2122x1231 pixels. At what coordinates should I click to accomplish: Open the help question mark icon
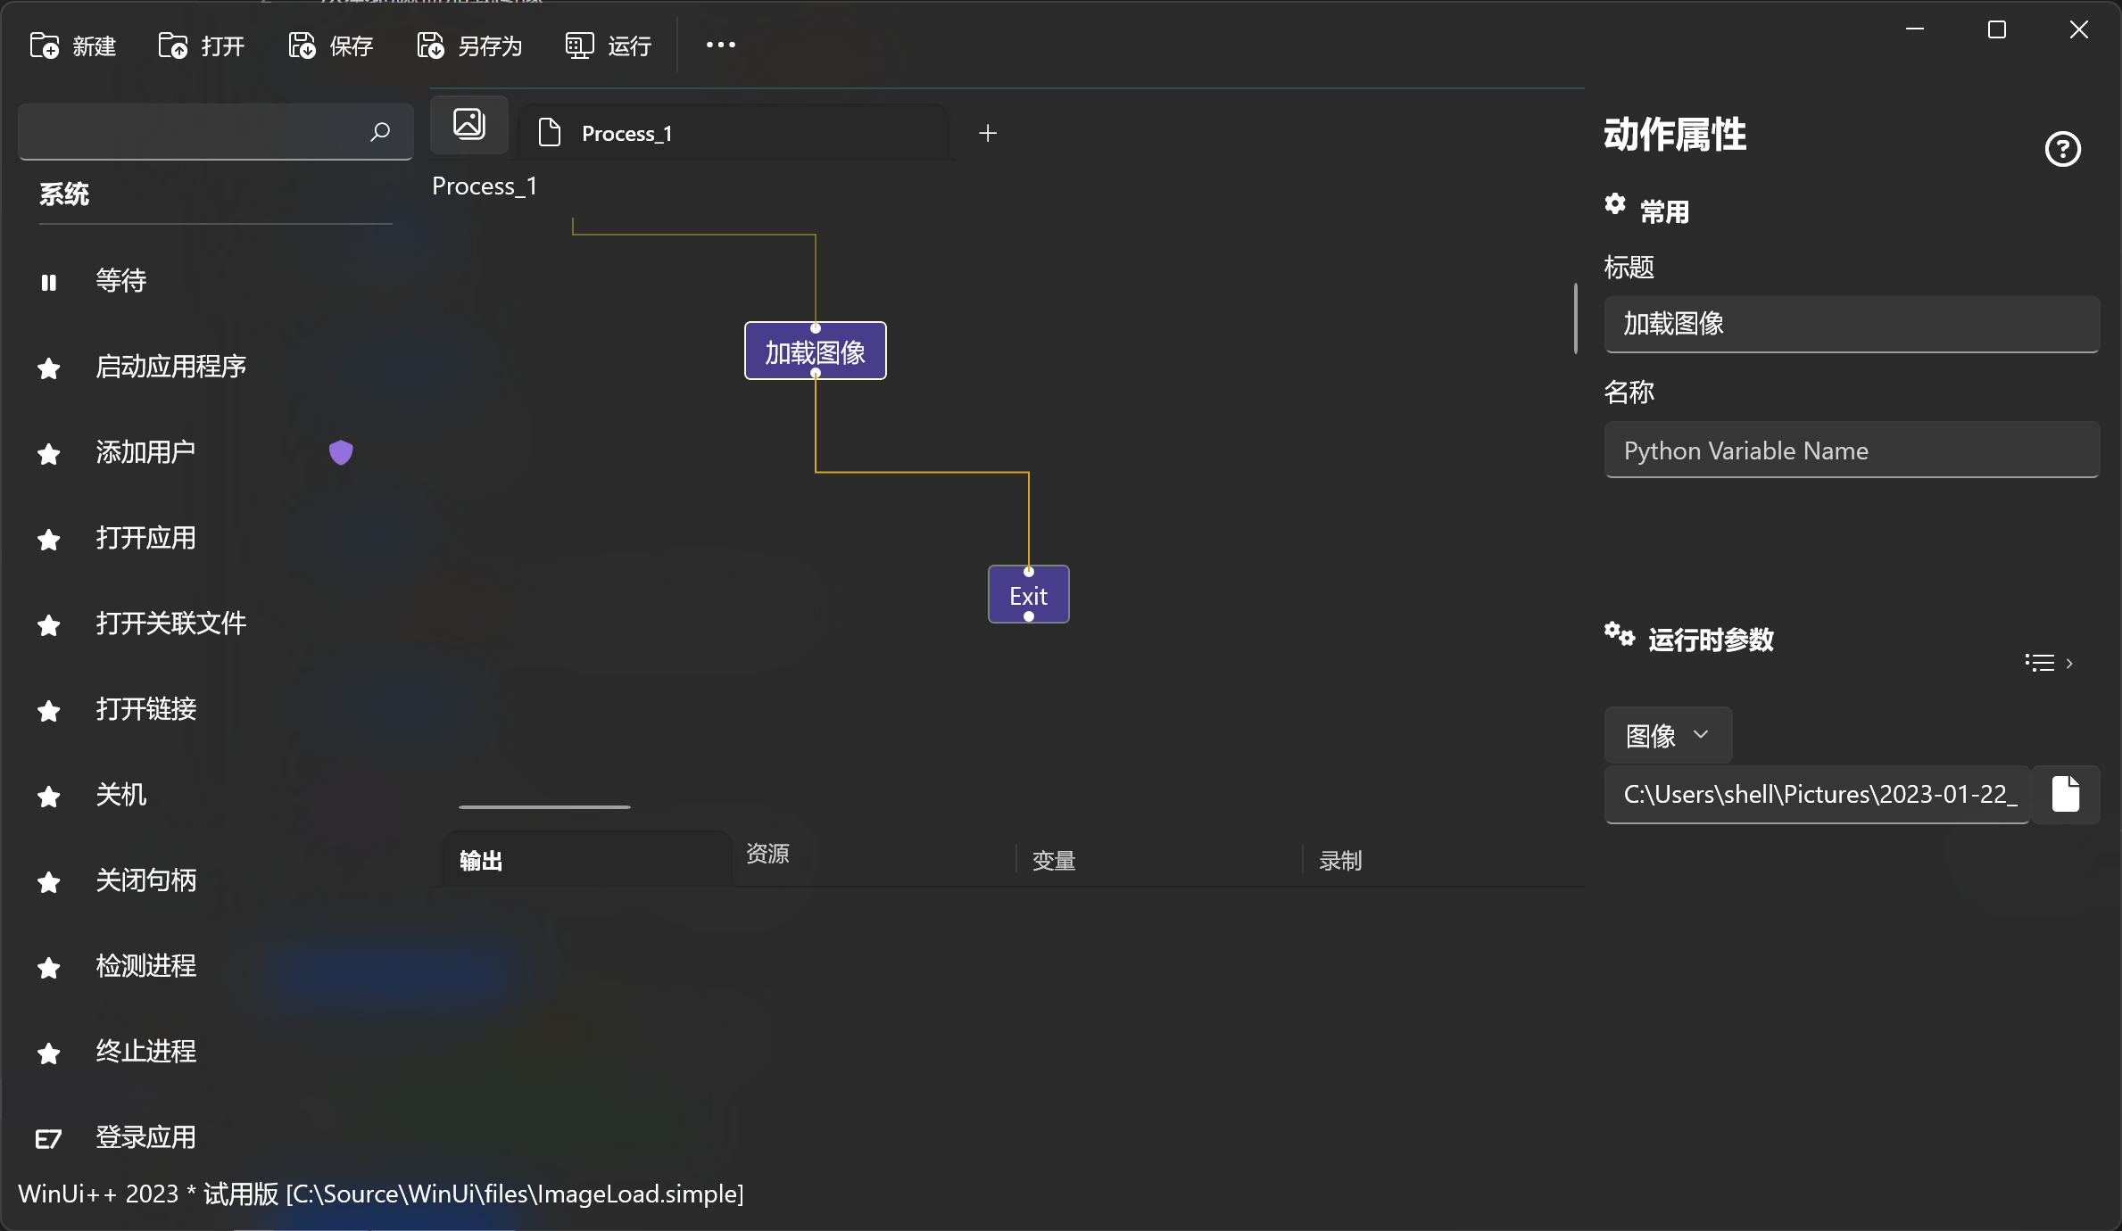coord(2062,149)
